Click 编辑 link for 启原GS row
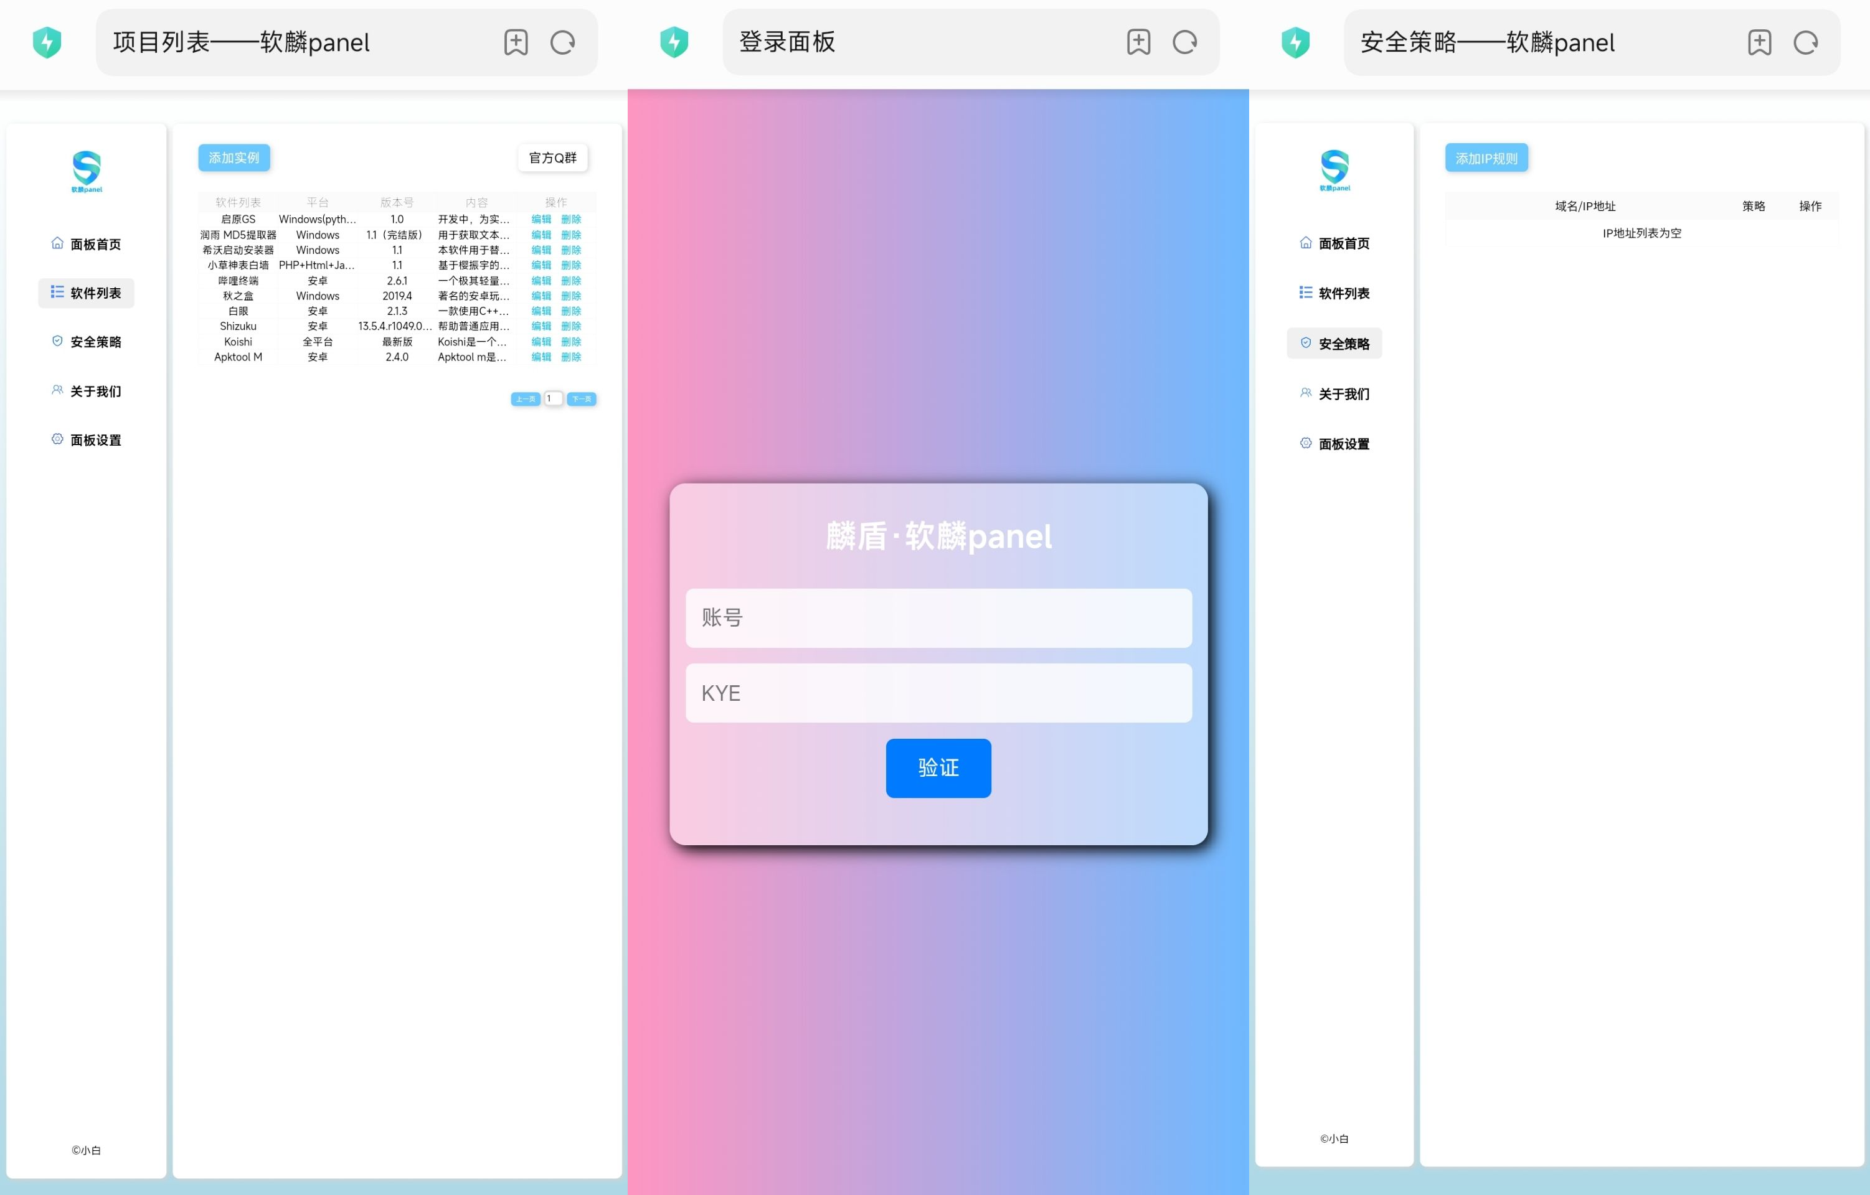Image resolution: width=1870 pixels, height=1195 pixels. click(x=541, y=220)
